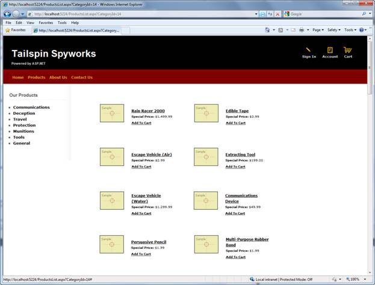Open the Account icon link
Image resolution: width=375 pixels, height=285 pixels.
(330, 50)
